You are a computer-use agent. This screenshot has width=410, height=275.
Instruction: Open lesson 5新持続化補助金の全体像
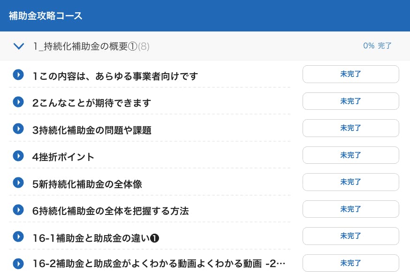pyautogui.click(x=87, y=184)
